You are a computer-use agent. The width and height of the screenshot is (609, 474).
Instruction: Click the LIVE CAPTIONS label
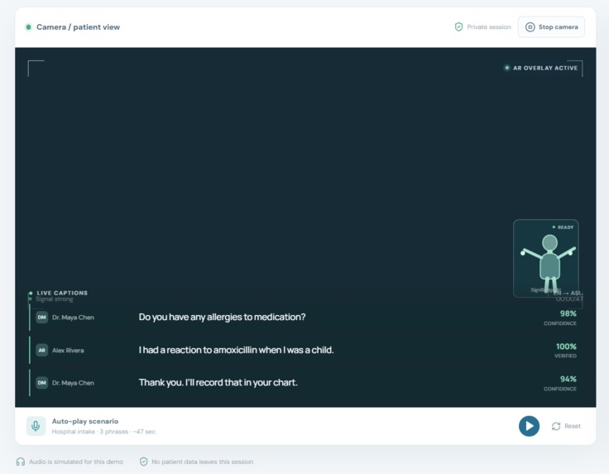coord(62,293)
